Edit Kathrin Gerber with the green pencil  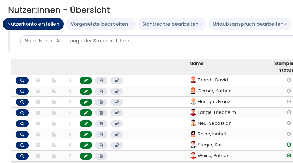(x=86, y=91)
